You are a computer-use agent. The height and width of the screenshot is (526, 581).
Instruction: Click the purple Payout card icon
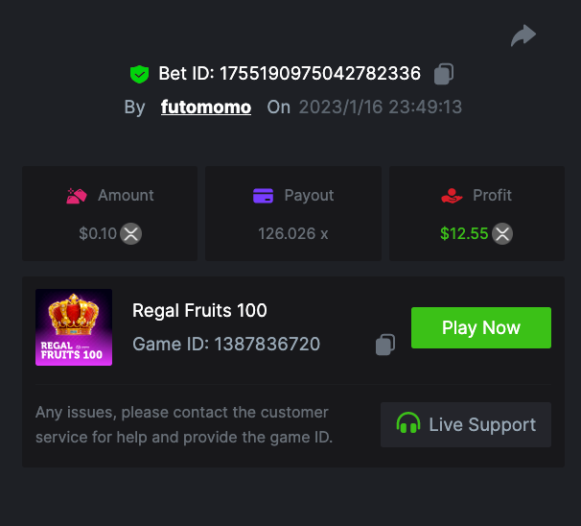pos(263,195)
